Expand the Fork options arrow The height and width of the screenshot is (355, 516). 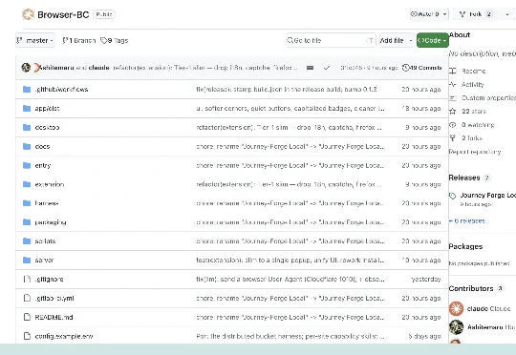pyautogui.click(x=507, y=14)
